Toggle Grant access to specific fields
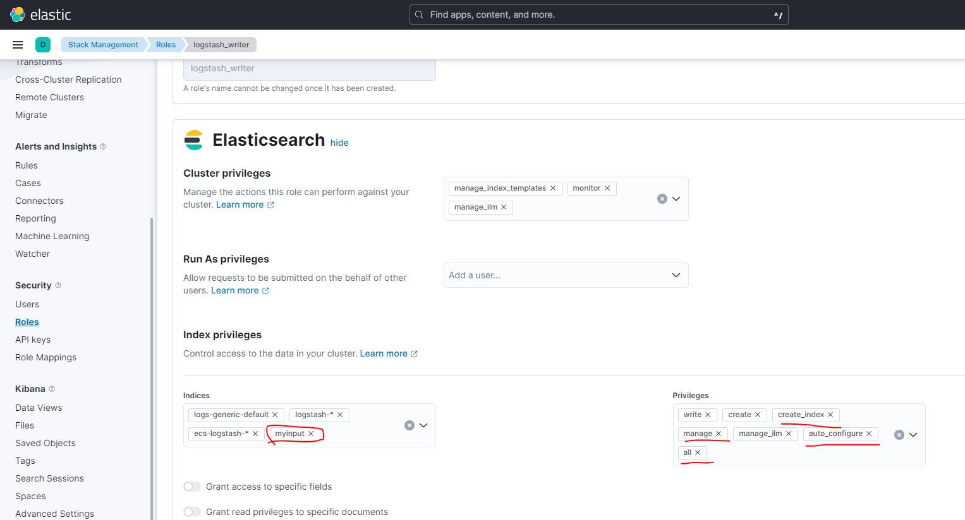 (x=192, y=487)
